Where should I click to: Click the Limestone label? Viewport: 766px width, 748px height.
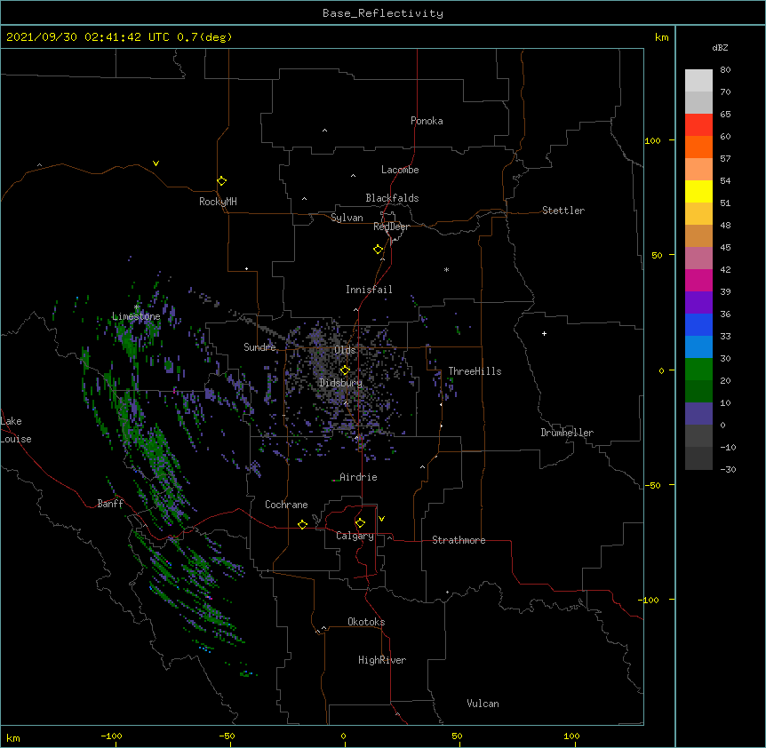pyautogui.click(x=136, y=316)
